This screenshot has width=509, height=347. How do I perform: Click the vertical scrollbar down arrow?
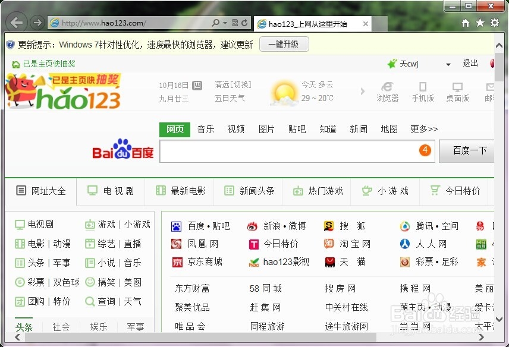499,320
